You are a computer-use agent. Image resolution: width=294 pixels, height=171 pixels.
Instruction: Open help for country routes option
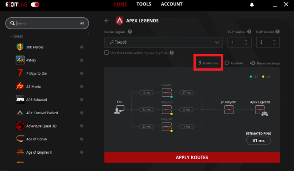(172, 52)
